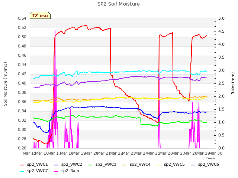238x178 pixels.
Task: Click the yellow sp2_VWC5 legend swatch
Action: pos(159,165)
